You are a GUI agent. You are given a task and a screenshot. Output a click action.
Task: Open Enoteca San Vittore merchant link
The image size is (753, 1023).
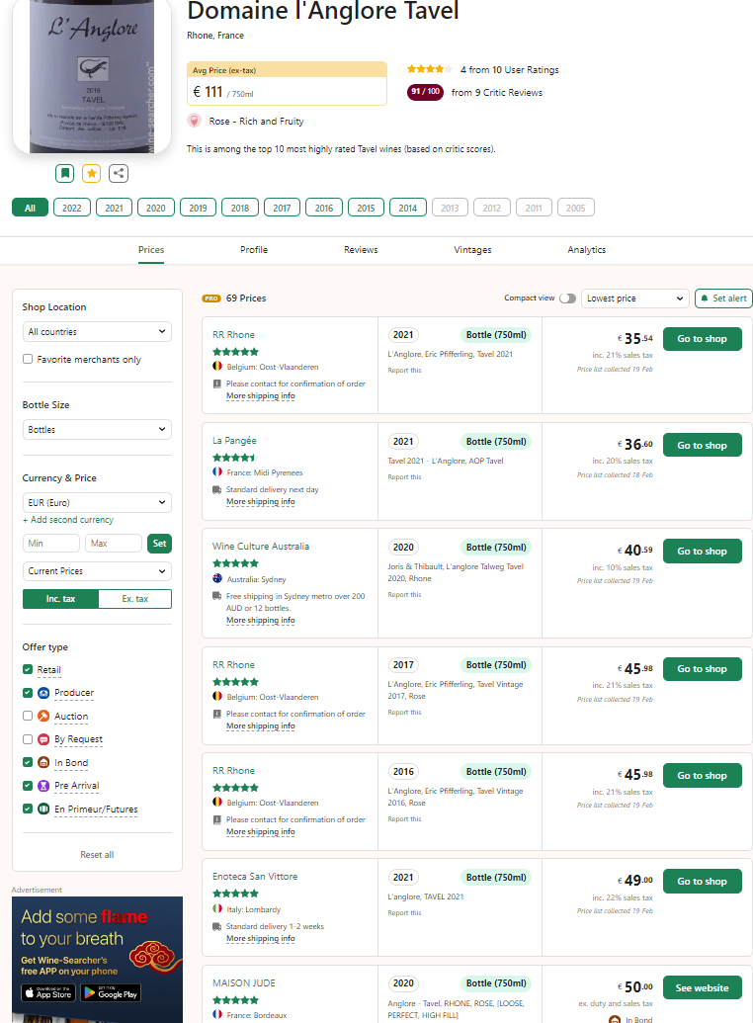click(x=255, y=876)
